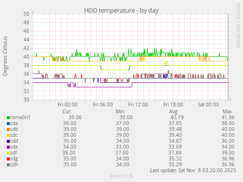Click the Fri 06:00 time axis label

[103, 104]
